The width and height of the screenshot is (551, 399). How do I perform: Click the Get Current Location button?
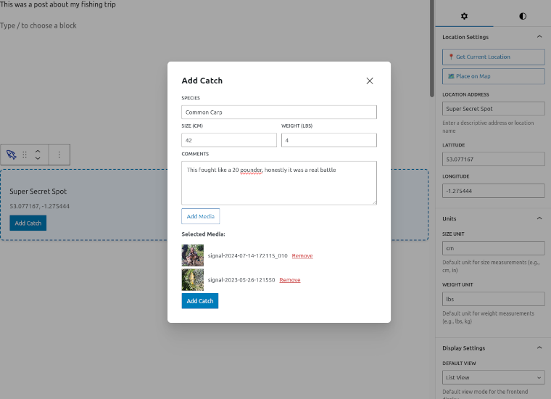pyautogui.click(x=493, y=57)
